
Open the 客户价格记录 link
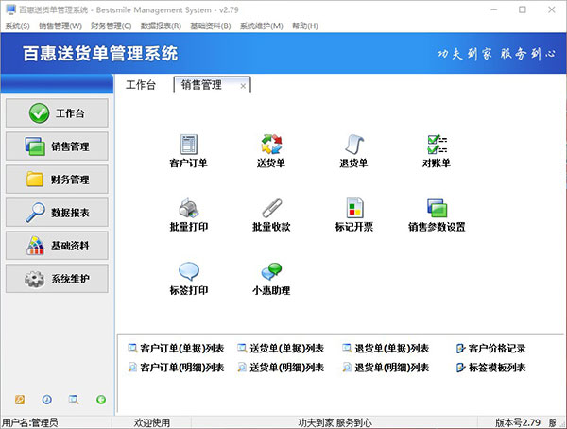[496, 348]
